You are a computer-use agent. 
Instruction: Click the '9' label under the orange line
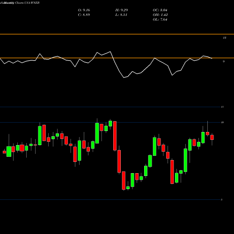click(224, 61)
